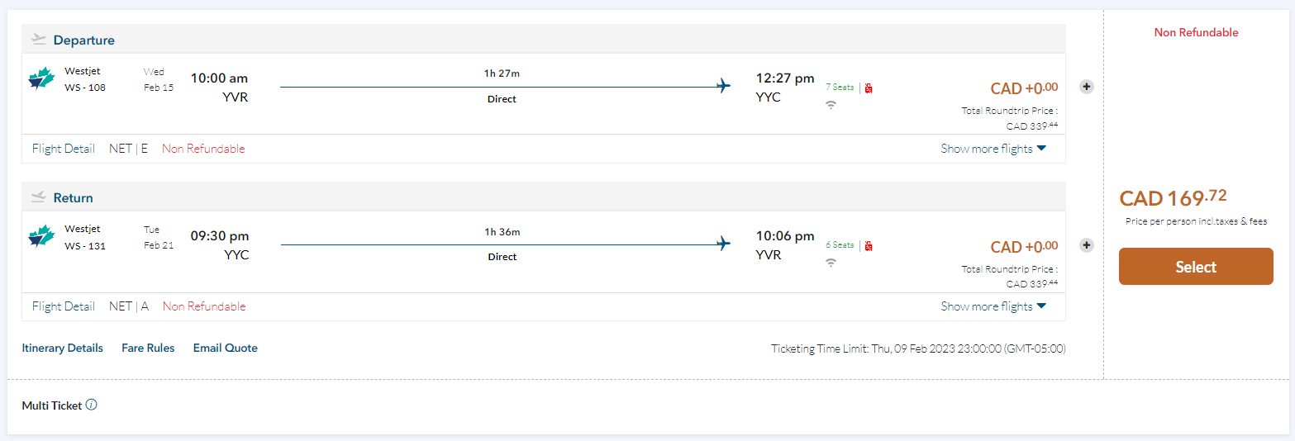Screen dimensions: 1295x441
Task: Open the Fare Rules tab
Action: click(x=148, y=348)
